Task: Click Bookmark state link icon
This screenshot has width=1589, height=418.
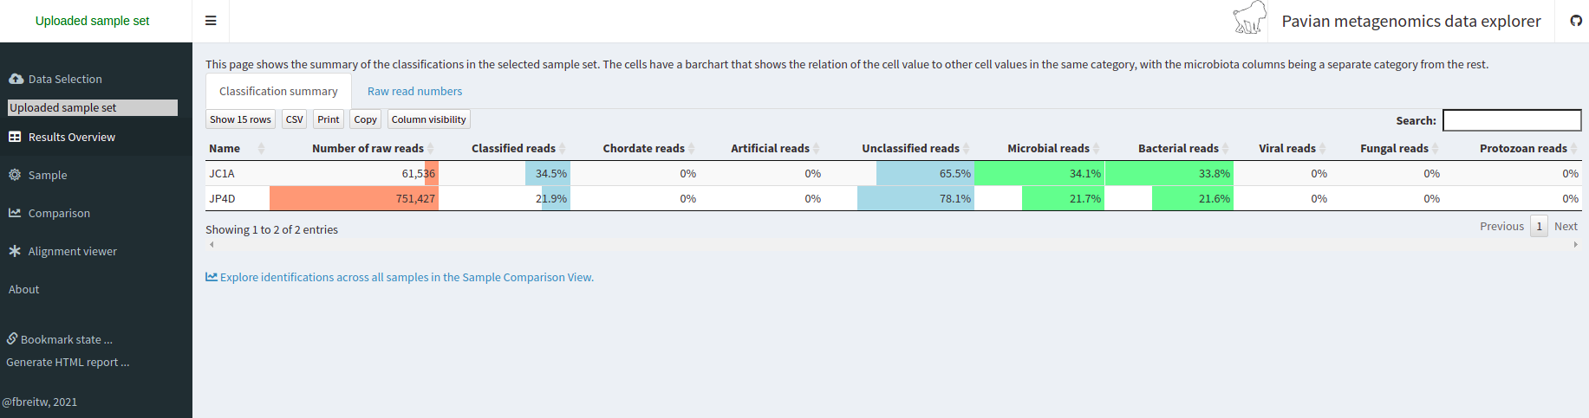Action: tap(12, 338)
